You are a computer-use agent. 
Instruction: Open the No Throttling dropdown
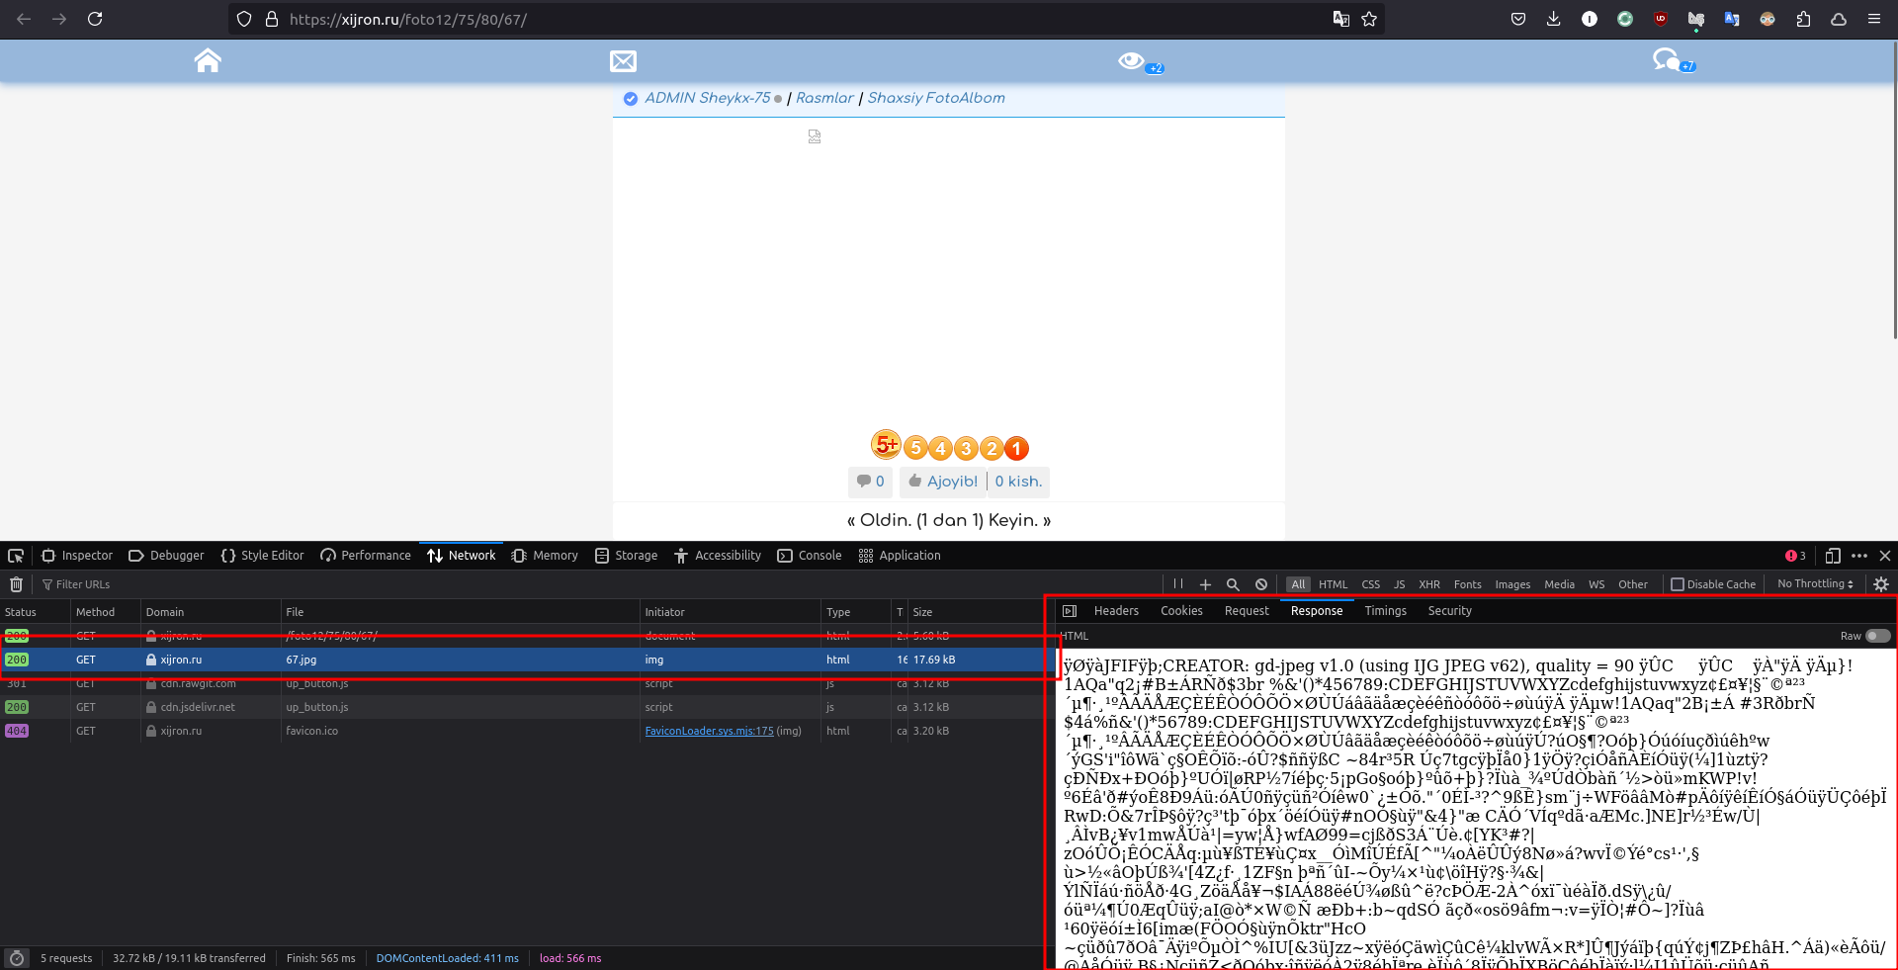1815,584
